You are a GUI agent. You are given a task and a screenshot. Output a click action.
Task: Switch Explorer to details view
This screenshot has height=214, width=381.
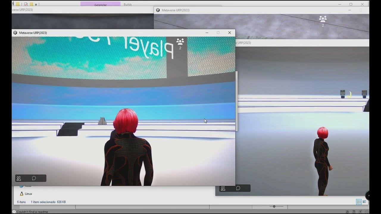pos(359,202)
